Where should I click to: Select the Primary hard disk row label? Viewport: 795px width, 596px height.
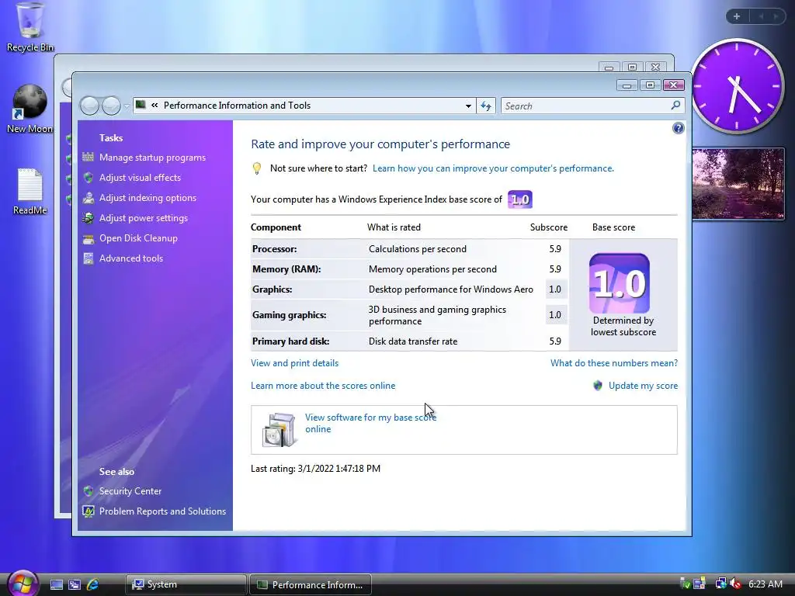pyautogui.click(x=290, y=341)
